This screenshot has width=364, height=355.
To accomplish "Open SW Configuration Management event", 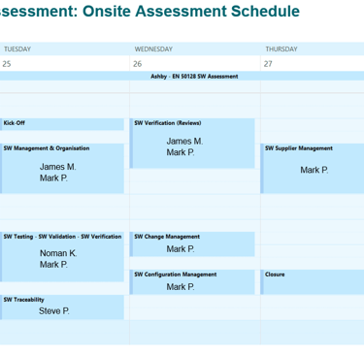I will pos(192,282).
